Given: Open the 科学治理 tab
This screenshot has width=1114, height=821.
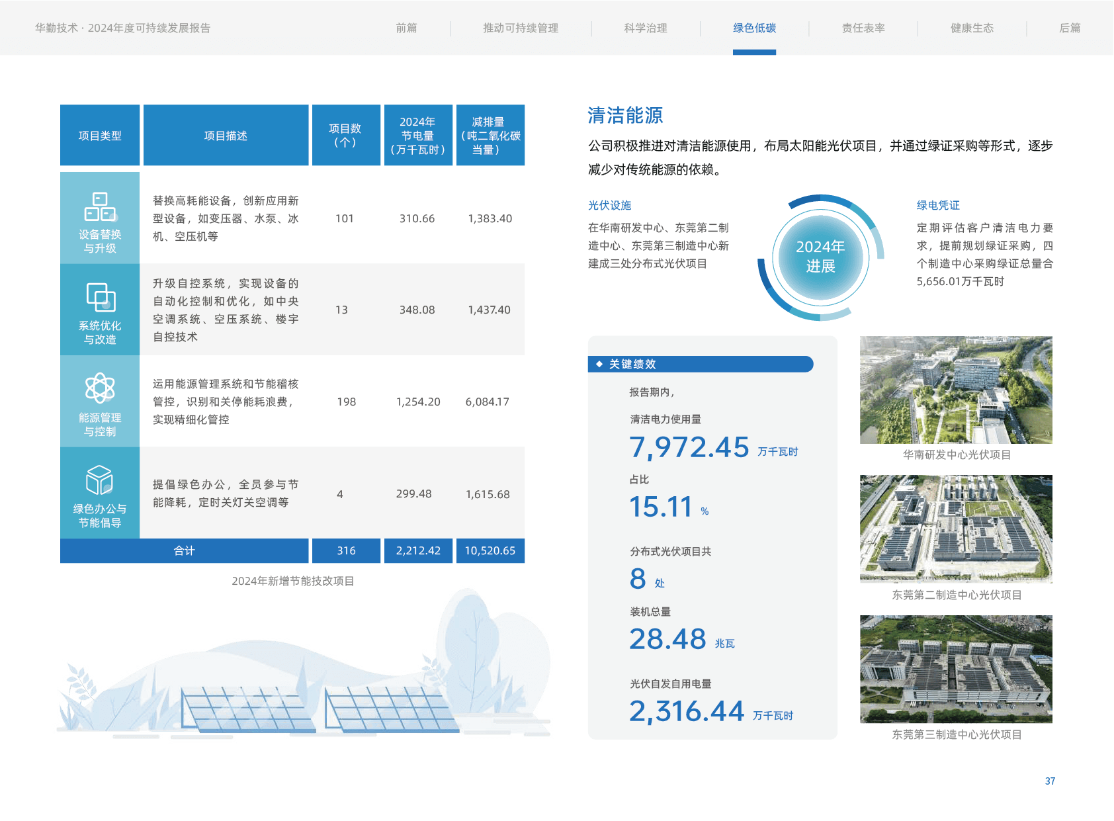Looking at the screenshot, I should [x=646, y=28].
